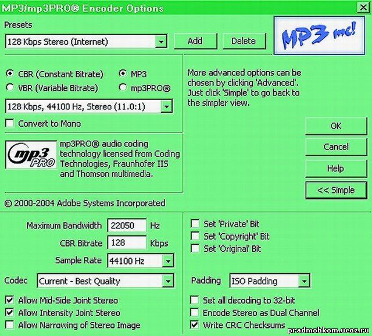
Task: Click the Add preset button
Action: pyautogui.click(x=195, y=41)
